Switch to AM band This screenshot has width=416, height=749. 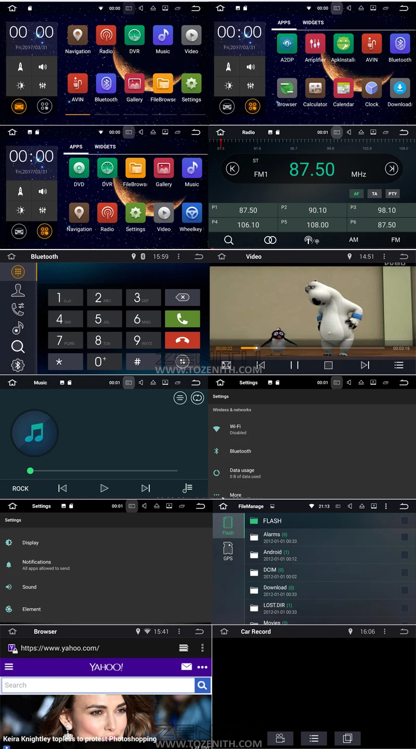(354, 240)
